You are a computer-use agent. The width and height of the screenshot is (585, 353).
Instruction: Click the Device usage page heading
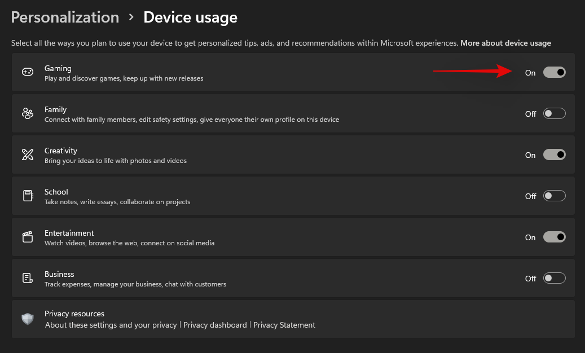pos(190,17)
